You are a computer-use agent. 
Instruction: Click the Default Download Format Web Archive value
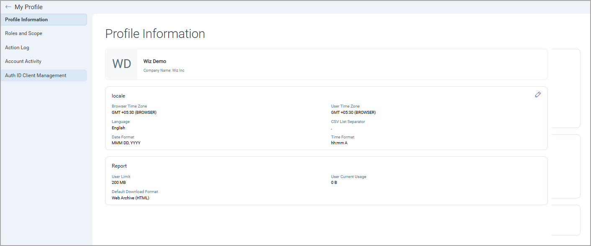[x=130, y=198]
